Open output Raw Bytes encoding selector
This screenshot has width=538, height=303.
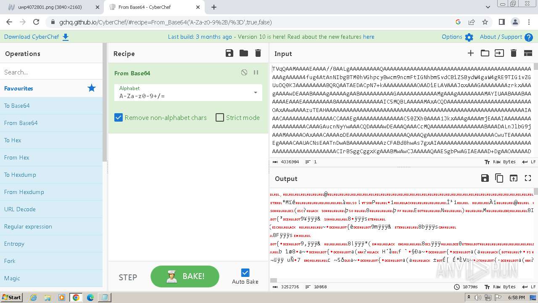pyautogui.click(x=500, y=287)
